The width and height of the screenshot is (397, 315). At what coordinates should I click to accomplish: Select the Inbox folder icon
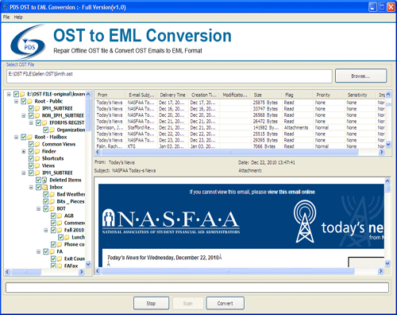pos(44,187)
